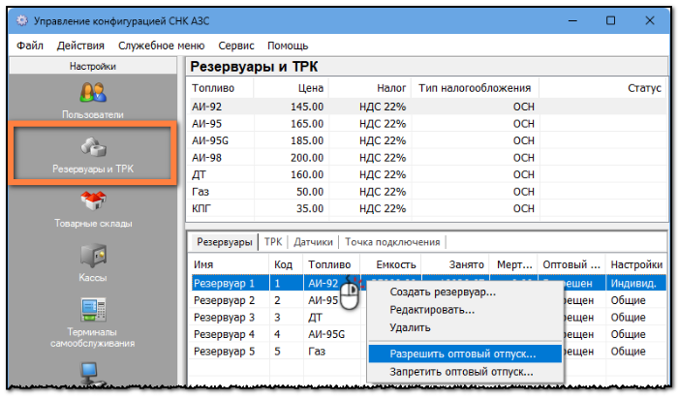Switch to the Датчики tab

click(x=313, y=242)
